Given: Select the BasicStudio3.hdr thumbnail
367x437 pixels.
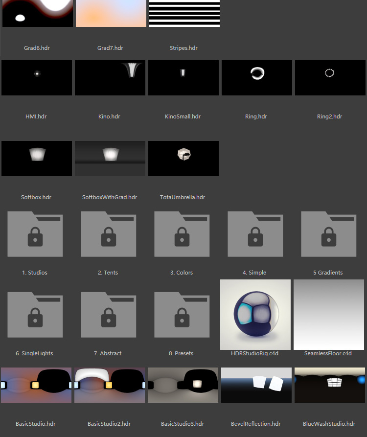Looking at the screenshot, I should (x=183, y=385).
